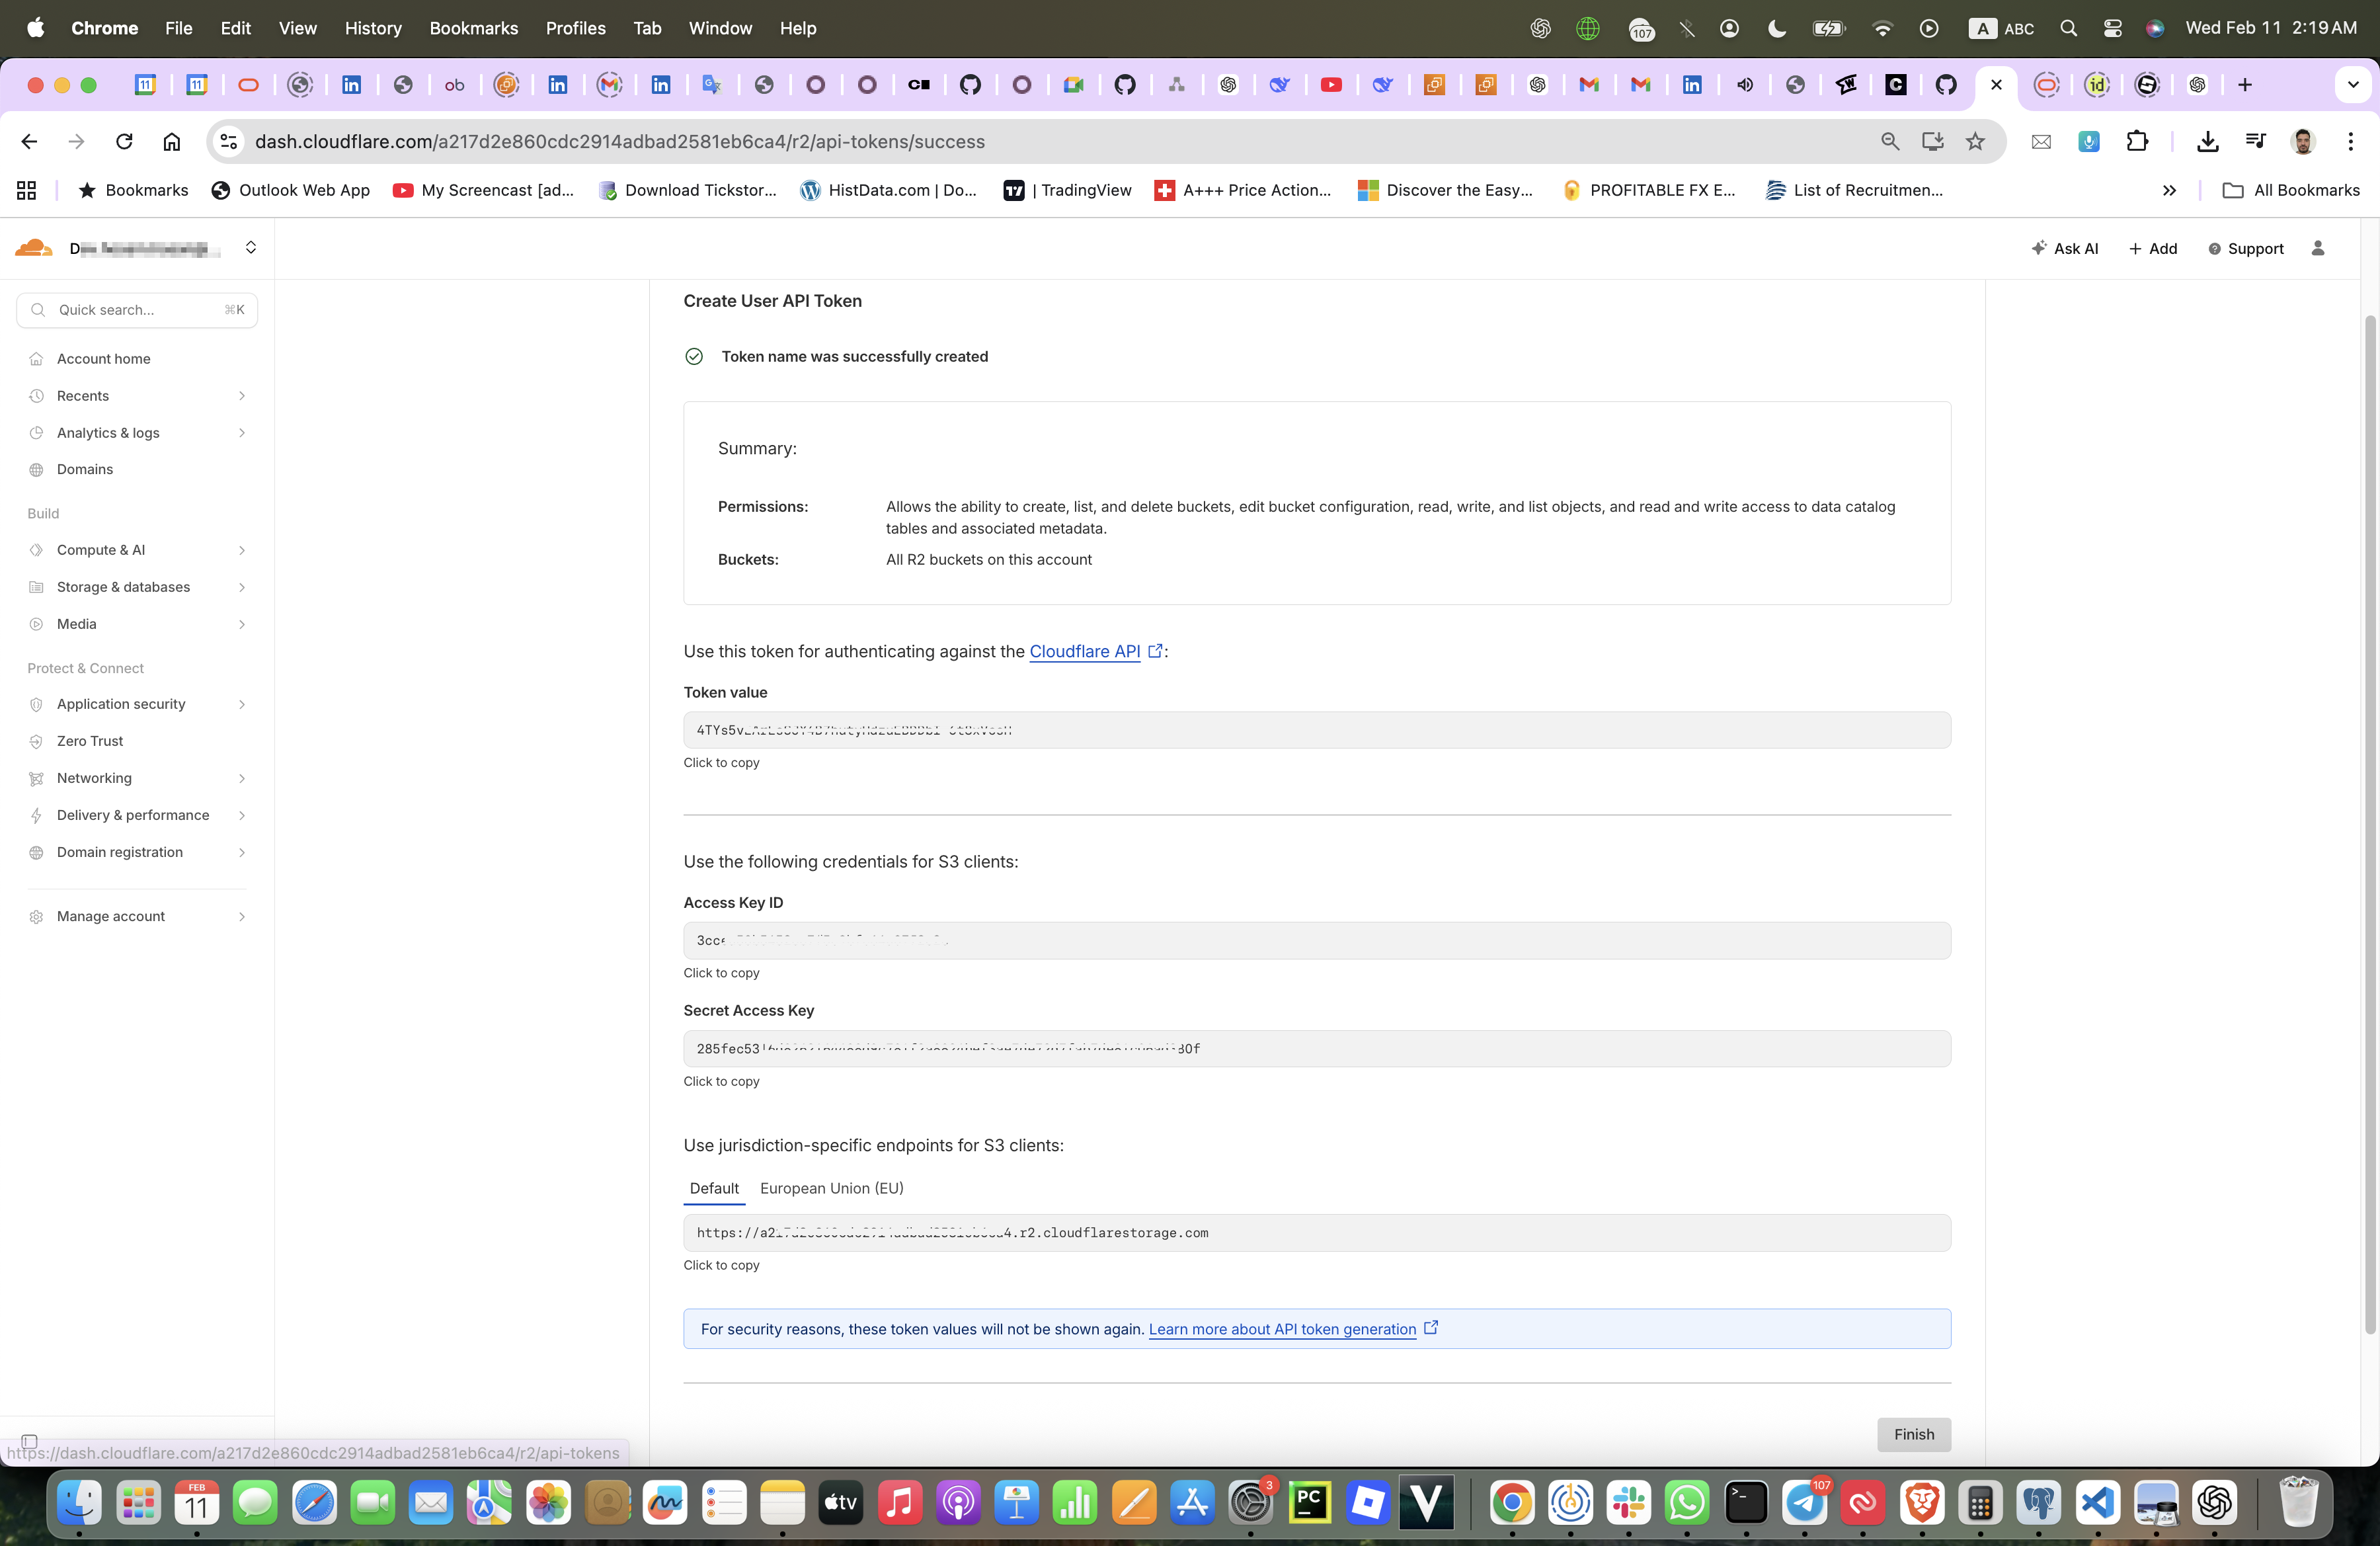Screen dimensions: 2380x1546
Task: Open the account switcher chevron
Action: pos(251,248)
